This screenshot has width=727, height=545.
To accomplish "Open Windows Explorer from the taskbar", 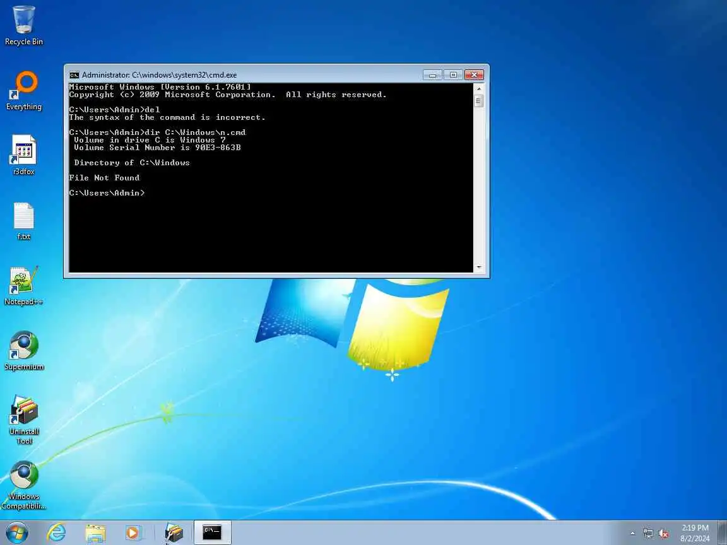I will pos(95,532).
